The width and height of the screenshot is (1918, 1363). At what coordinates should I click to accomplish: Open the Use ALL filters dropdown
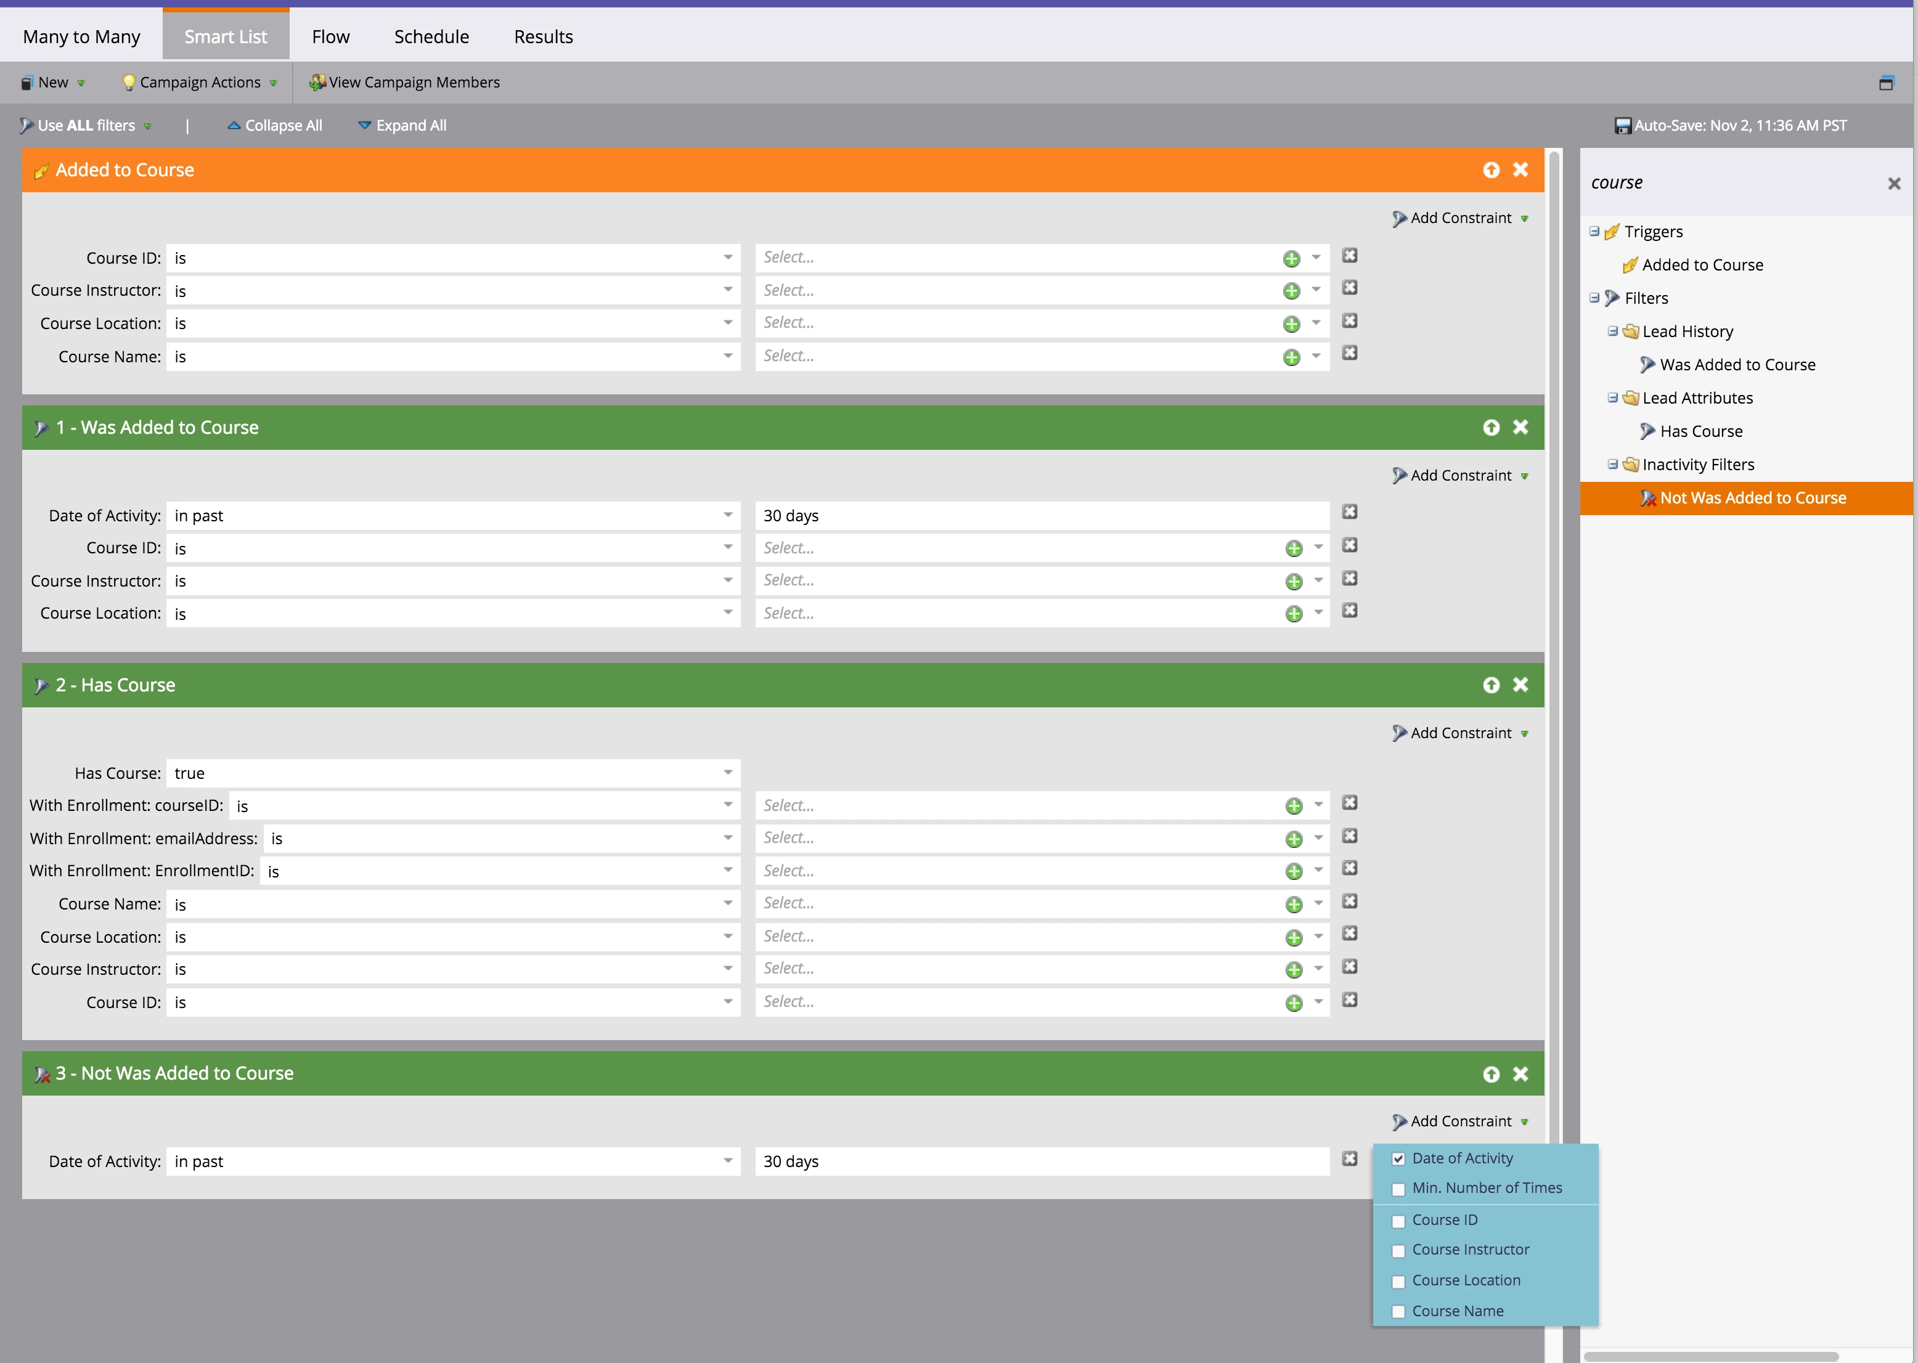click(x=86, y=125)
